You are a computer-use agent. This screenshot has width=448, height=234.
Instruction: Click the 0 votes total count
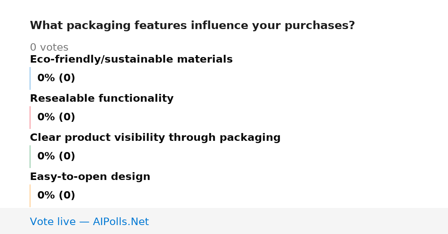click(x=49, y=47)
